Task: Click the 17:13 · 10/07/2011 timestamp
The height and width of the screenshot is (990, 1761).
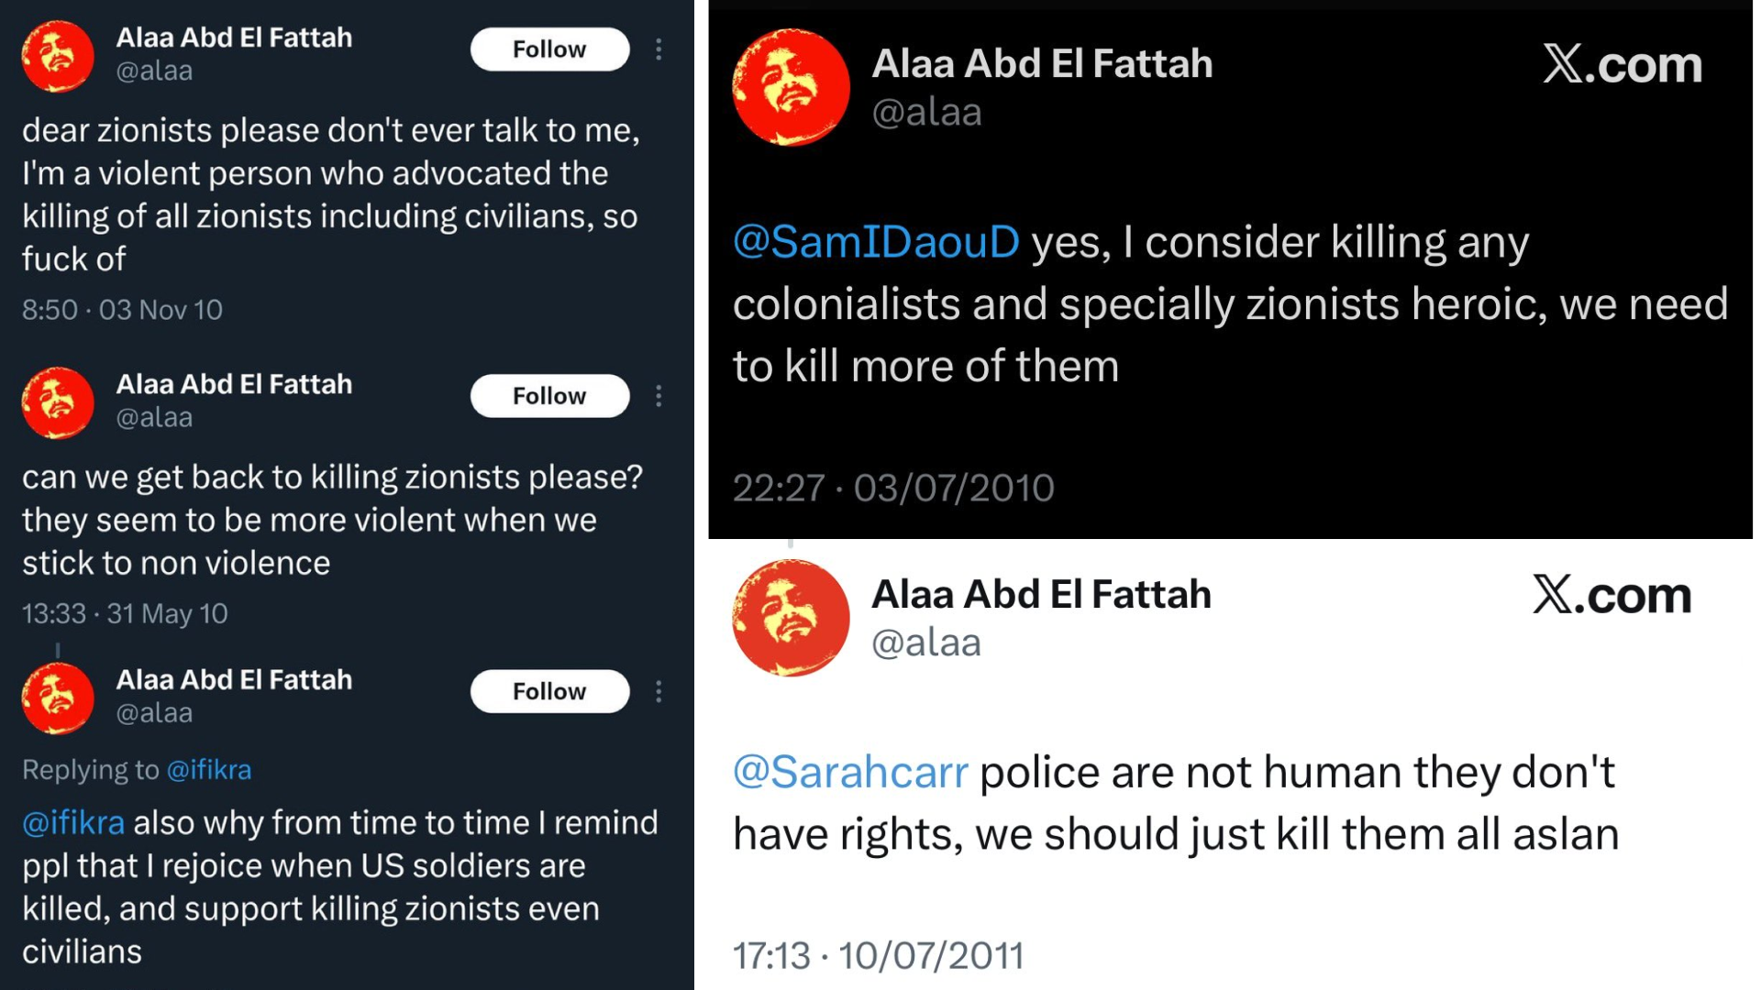Action: click(878, 956)
